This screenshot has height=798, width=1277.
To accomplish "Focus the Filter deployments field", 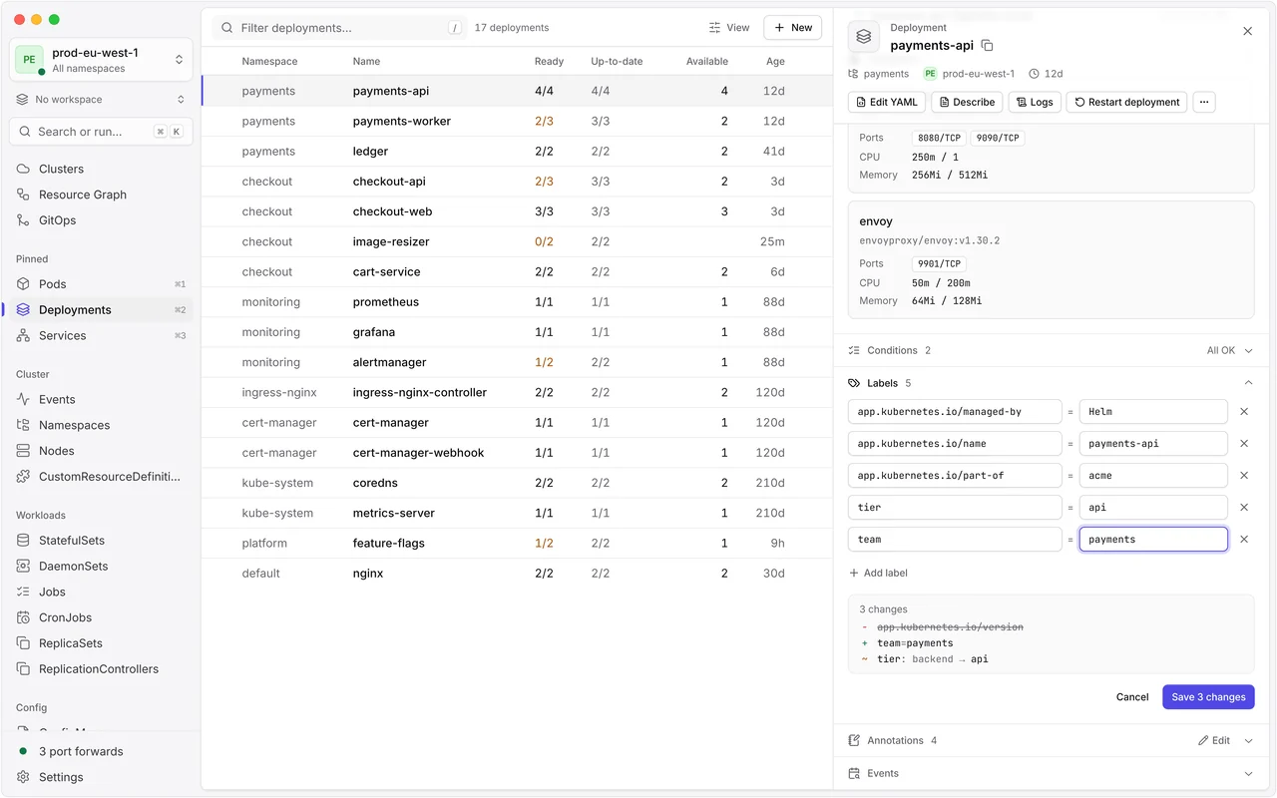I will click(x=339, y=28).
